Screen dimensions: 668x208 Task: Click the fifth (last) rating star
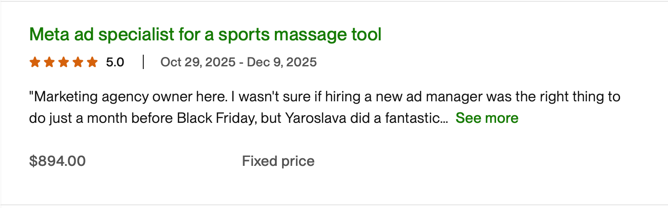point(92,62)
